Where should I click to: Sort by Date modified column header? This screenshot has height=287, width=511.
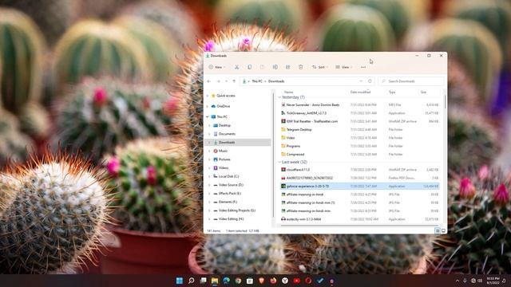pyautogui.click(x=360, y=92)
